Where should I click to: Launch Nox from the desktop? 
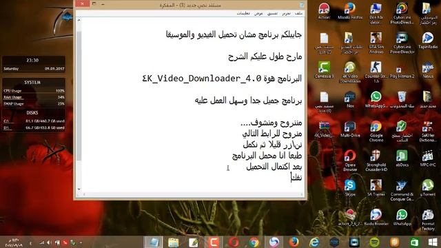coord(350,100)
